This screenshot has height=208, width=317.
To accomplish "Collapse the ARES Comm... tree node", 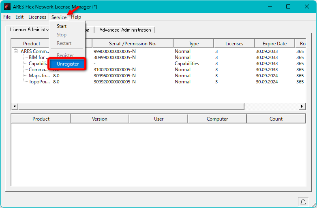I will click(15, 51).
